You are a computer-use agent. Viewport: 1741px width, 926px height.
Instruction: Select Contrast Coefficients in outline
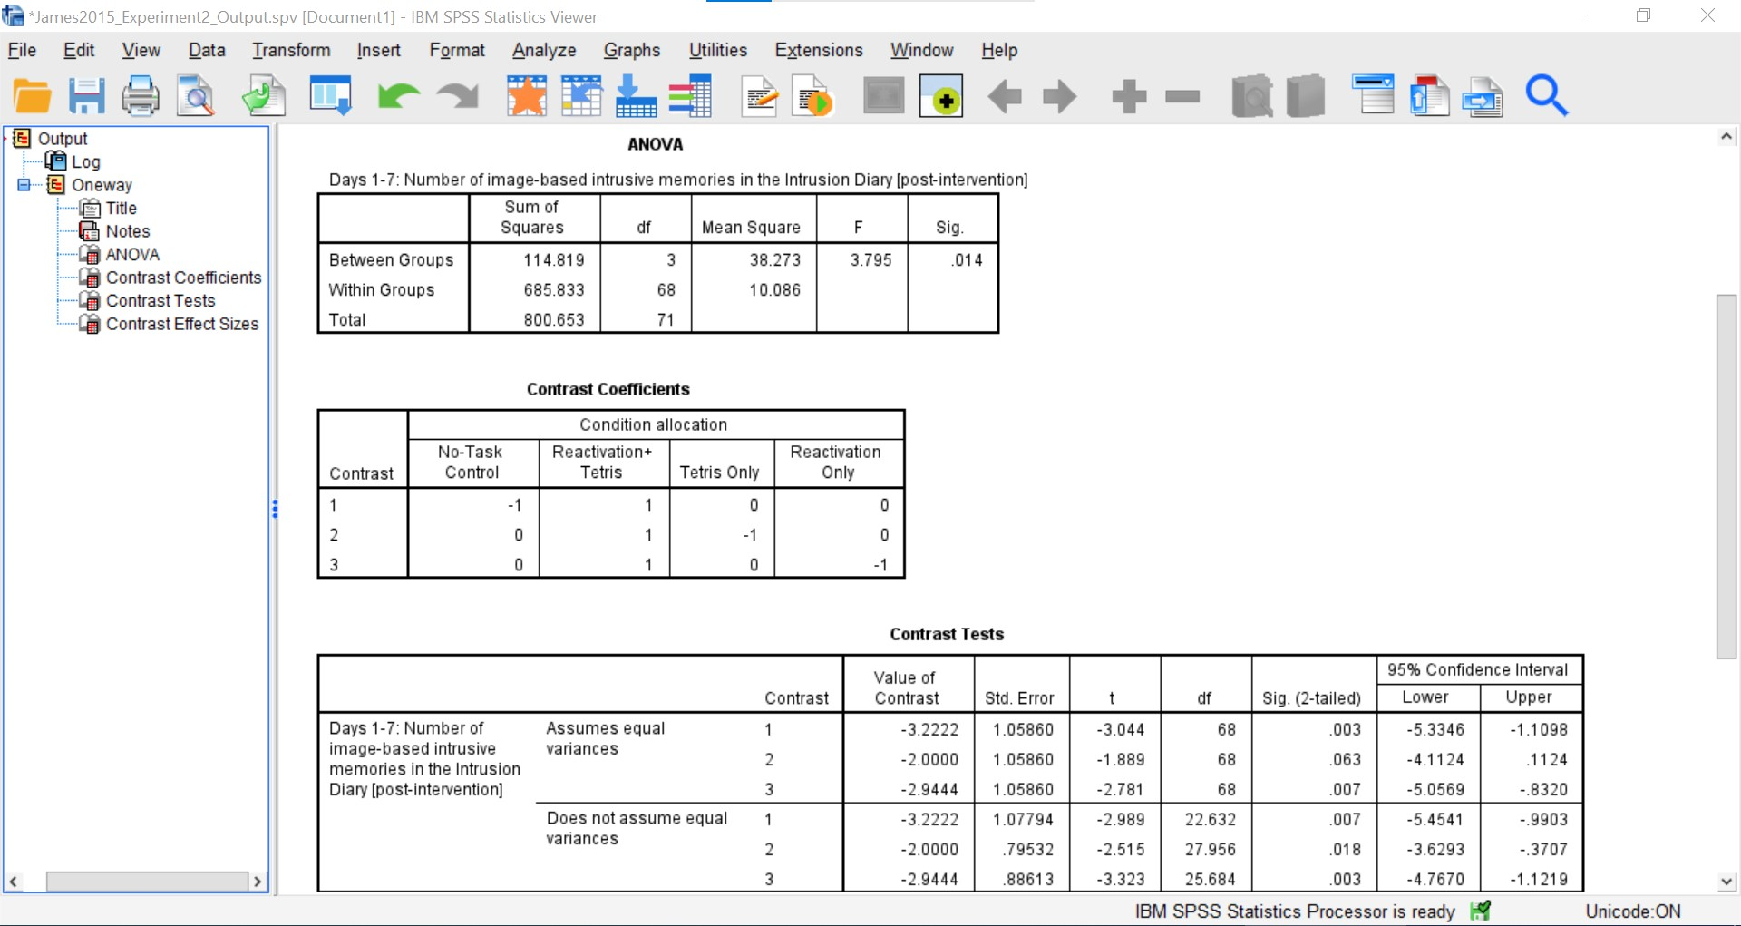click(x=184, y=278)
